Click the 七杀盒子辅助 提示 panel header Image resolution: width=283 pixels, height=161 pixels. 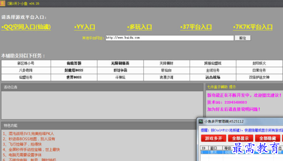tap(244, 87)
